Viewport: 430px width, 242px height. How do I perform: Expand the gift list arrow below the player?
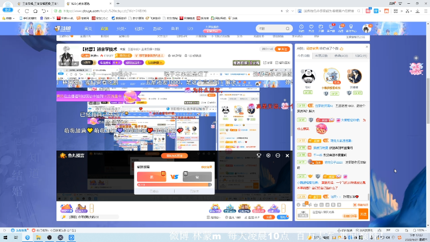point(284,208)
